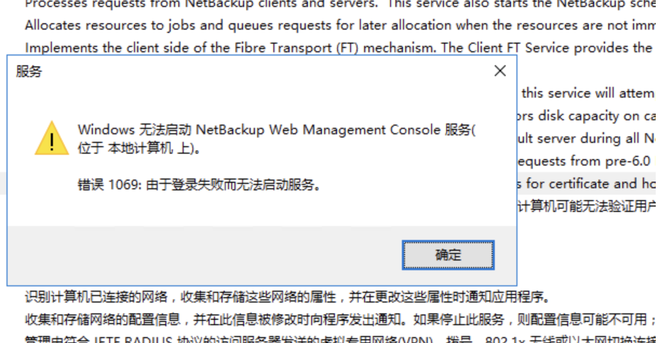Select the 'Processes requests from NetBackup clients' row
659x343 pixels.
point(329,5)
